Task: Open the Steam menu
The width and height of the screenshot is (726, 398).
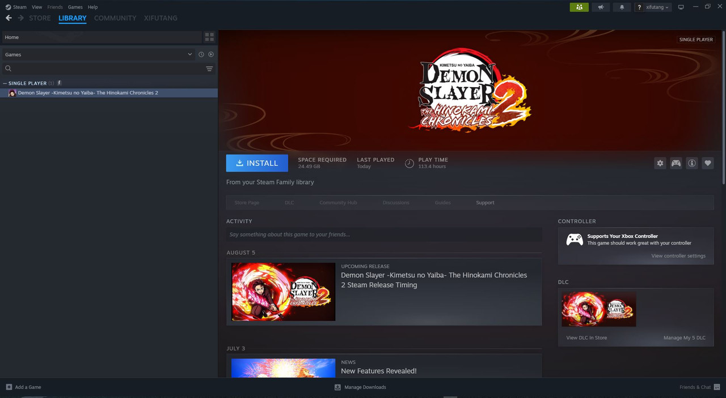Action: [x=20, y=7]
